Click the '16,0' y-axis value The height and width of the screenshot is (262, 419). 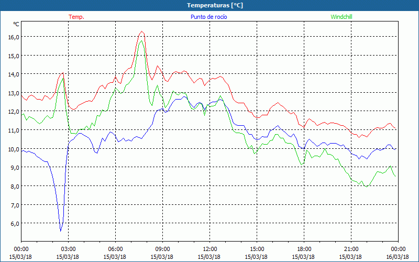[x=14, y=37]
